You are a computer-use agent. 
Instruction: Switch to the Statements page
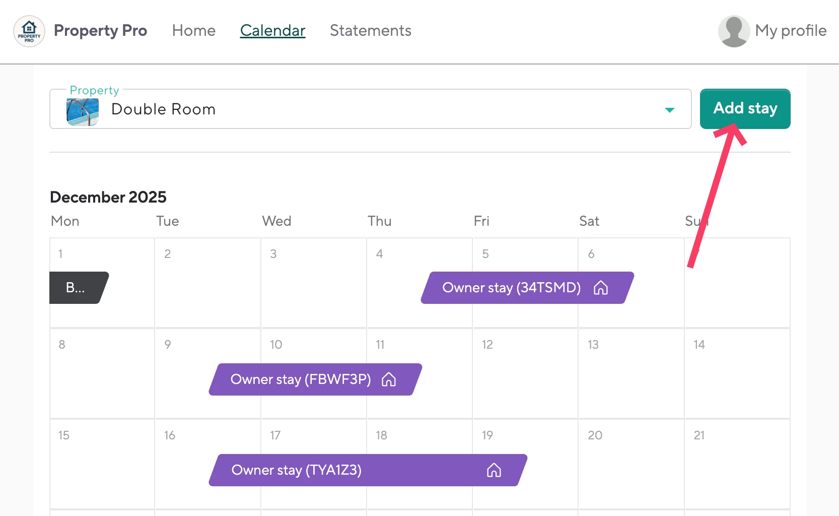tap(371, 31)
